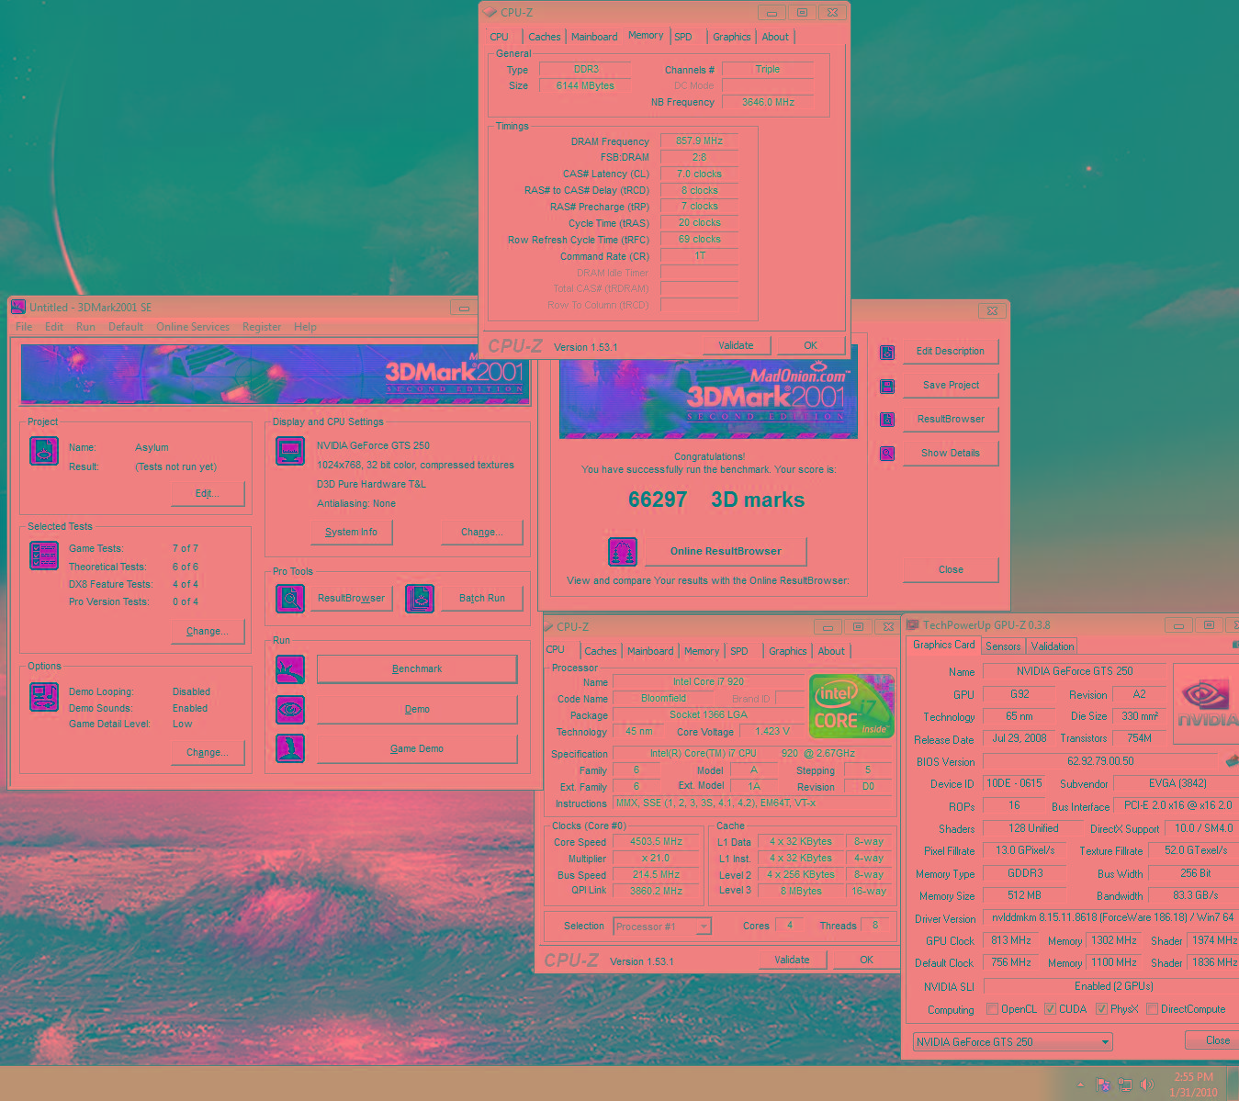
Task: Click the Display and CPU Settings monitor icon
Action: click(290, 451)
